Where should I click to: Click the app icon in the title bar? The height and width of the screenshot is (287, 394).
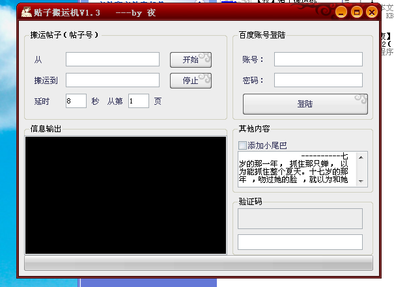point(27,12)
